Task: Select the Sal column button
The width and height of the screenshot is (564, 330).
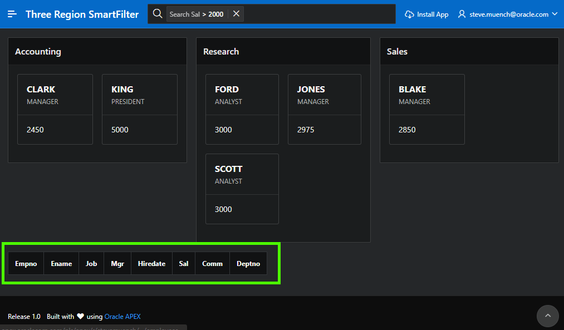Action: point(184,263)
